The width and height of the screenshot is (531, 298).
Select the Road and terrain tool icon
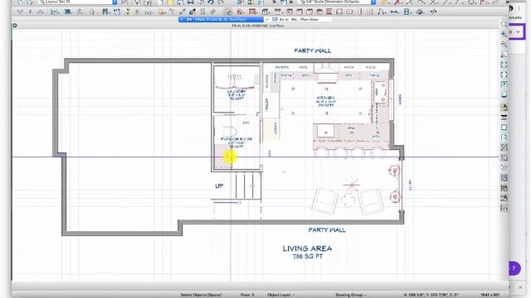(420, 12)
